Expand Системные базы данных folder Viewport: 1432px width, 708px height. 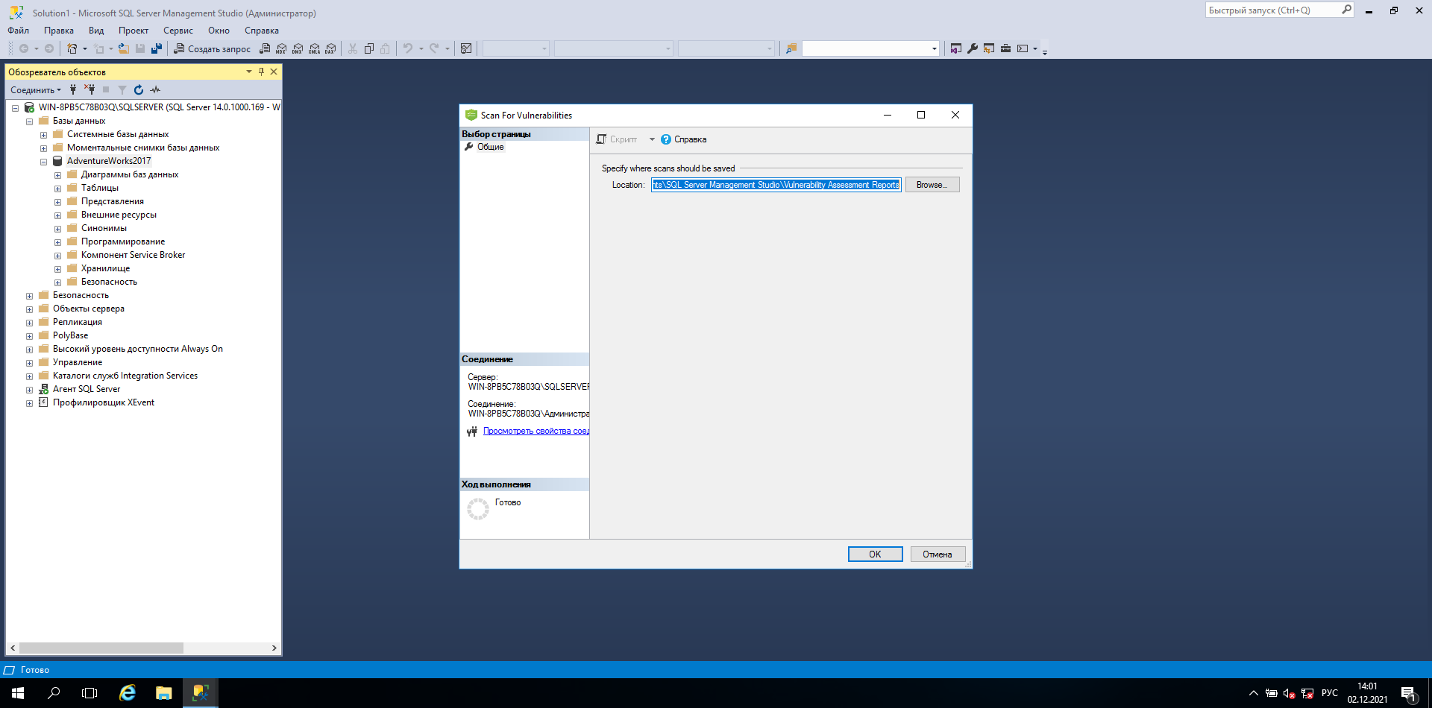[x=43, y=135]
